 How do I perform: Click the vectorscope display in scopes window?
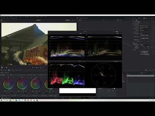coord(104,75)
